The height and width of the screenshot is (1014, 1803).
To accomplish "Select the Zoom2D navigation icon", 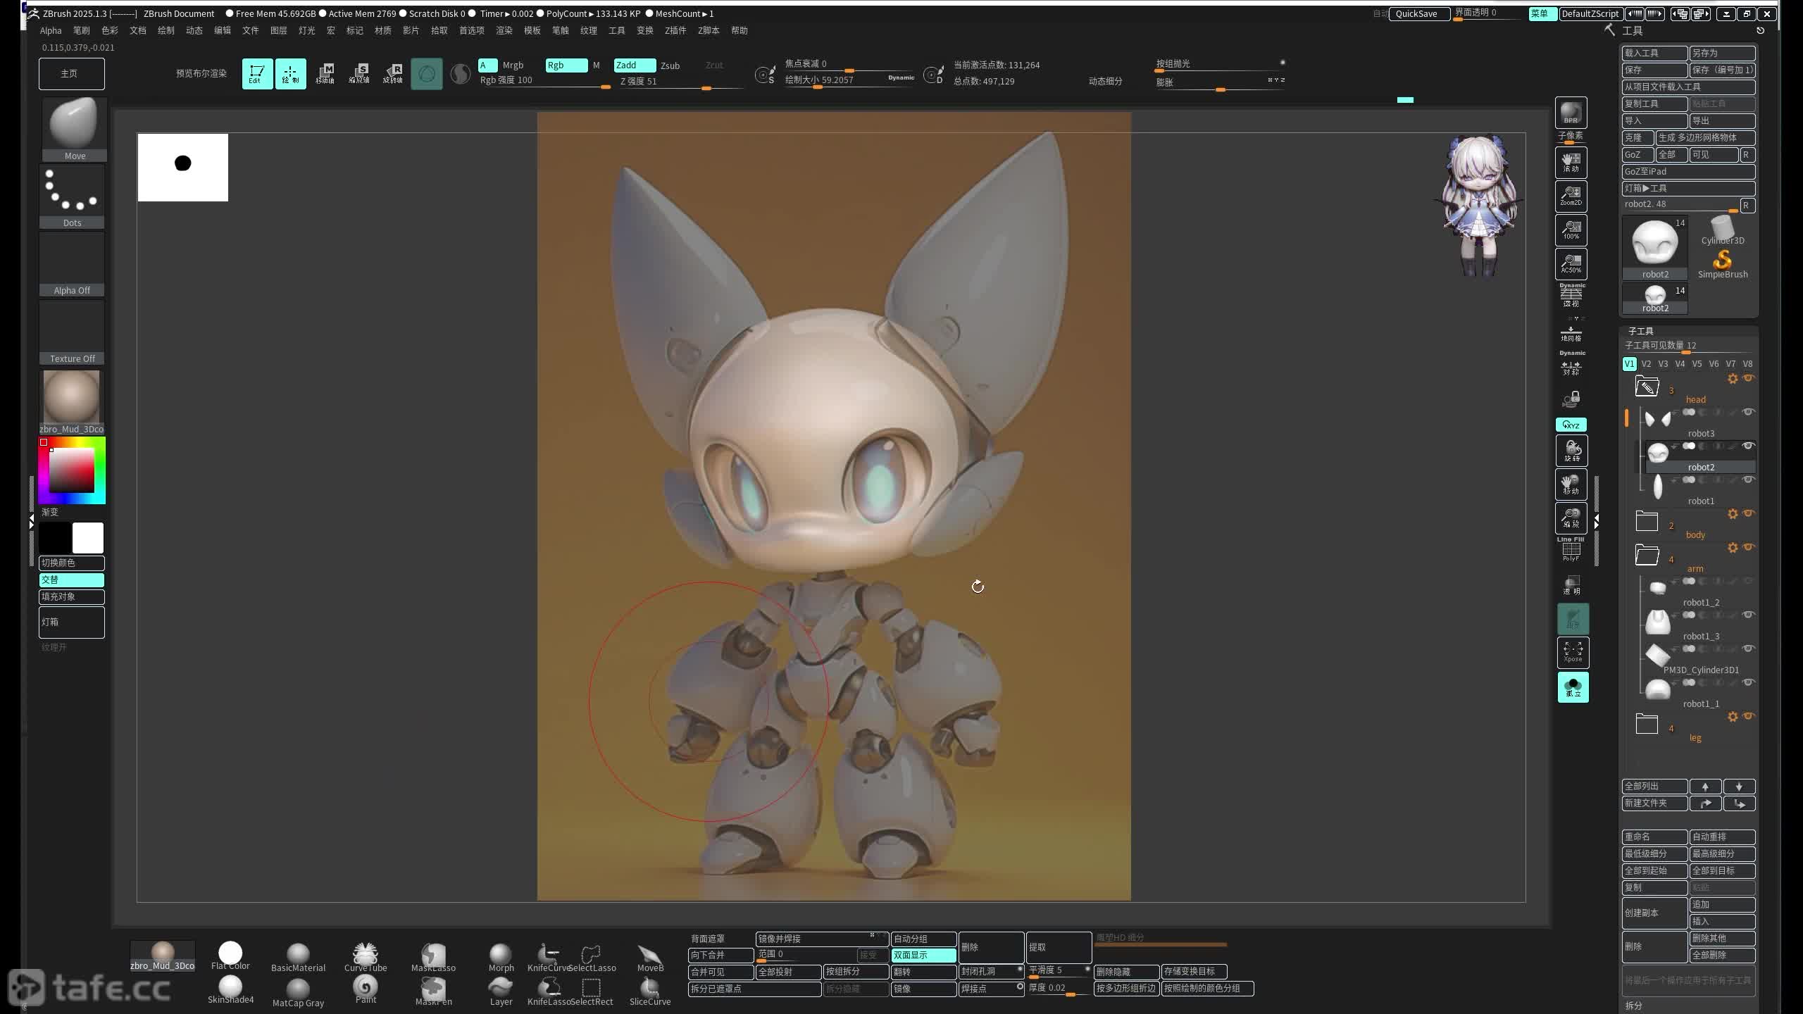I will [1571, 196].
